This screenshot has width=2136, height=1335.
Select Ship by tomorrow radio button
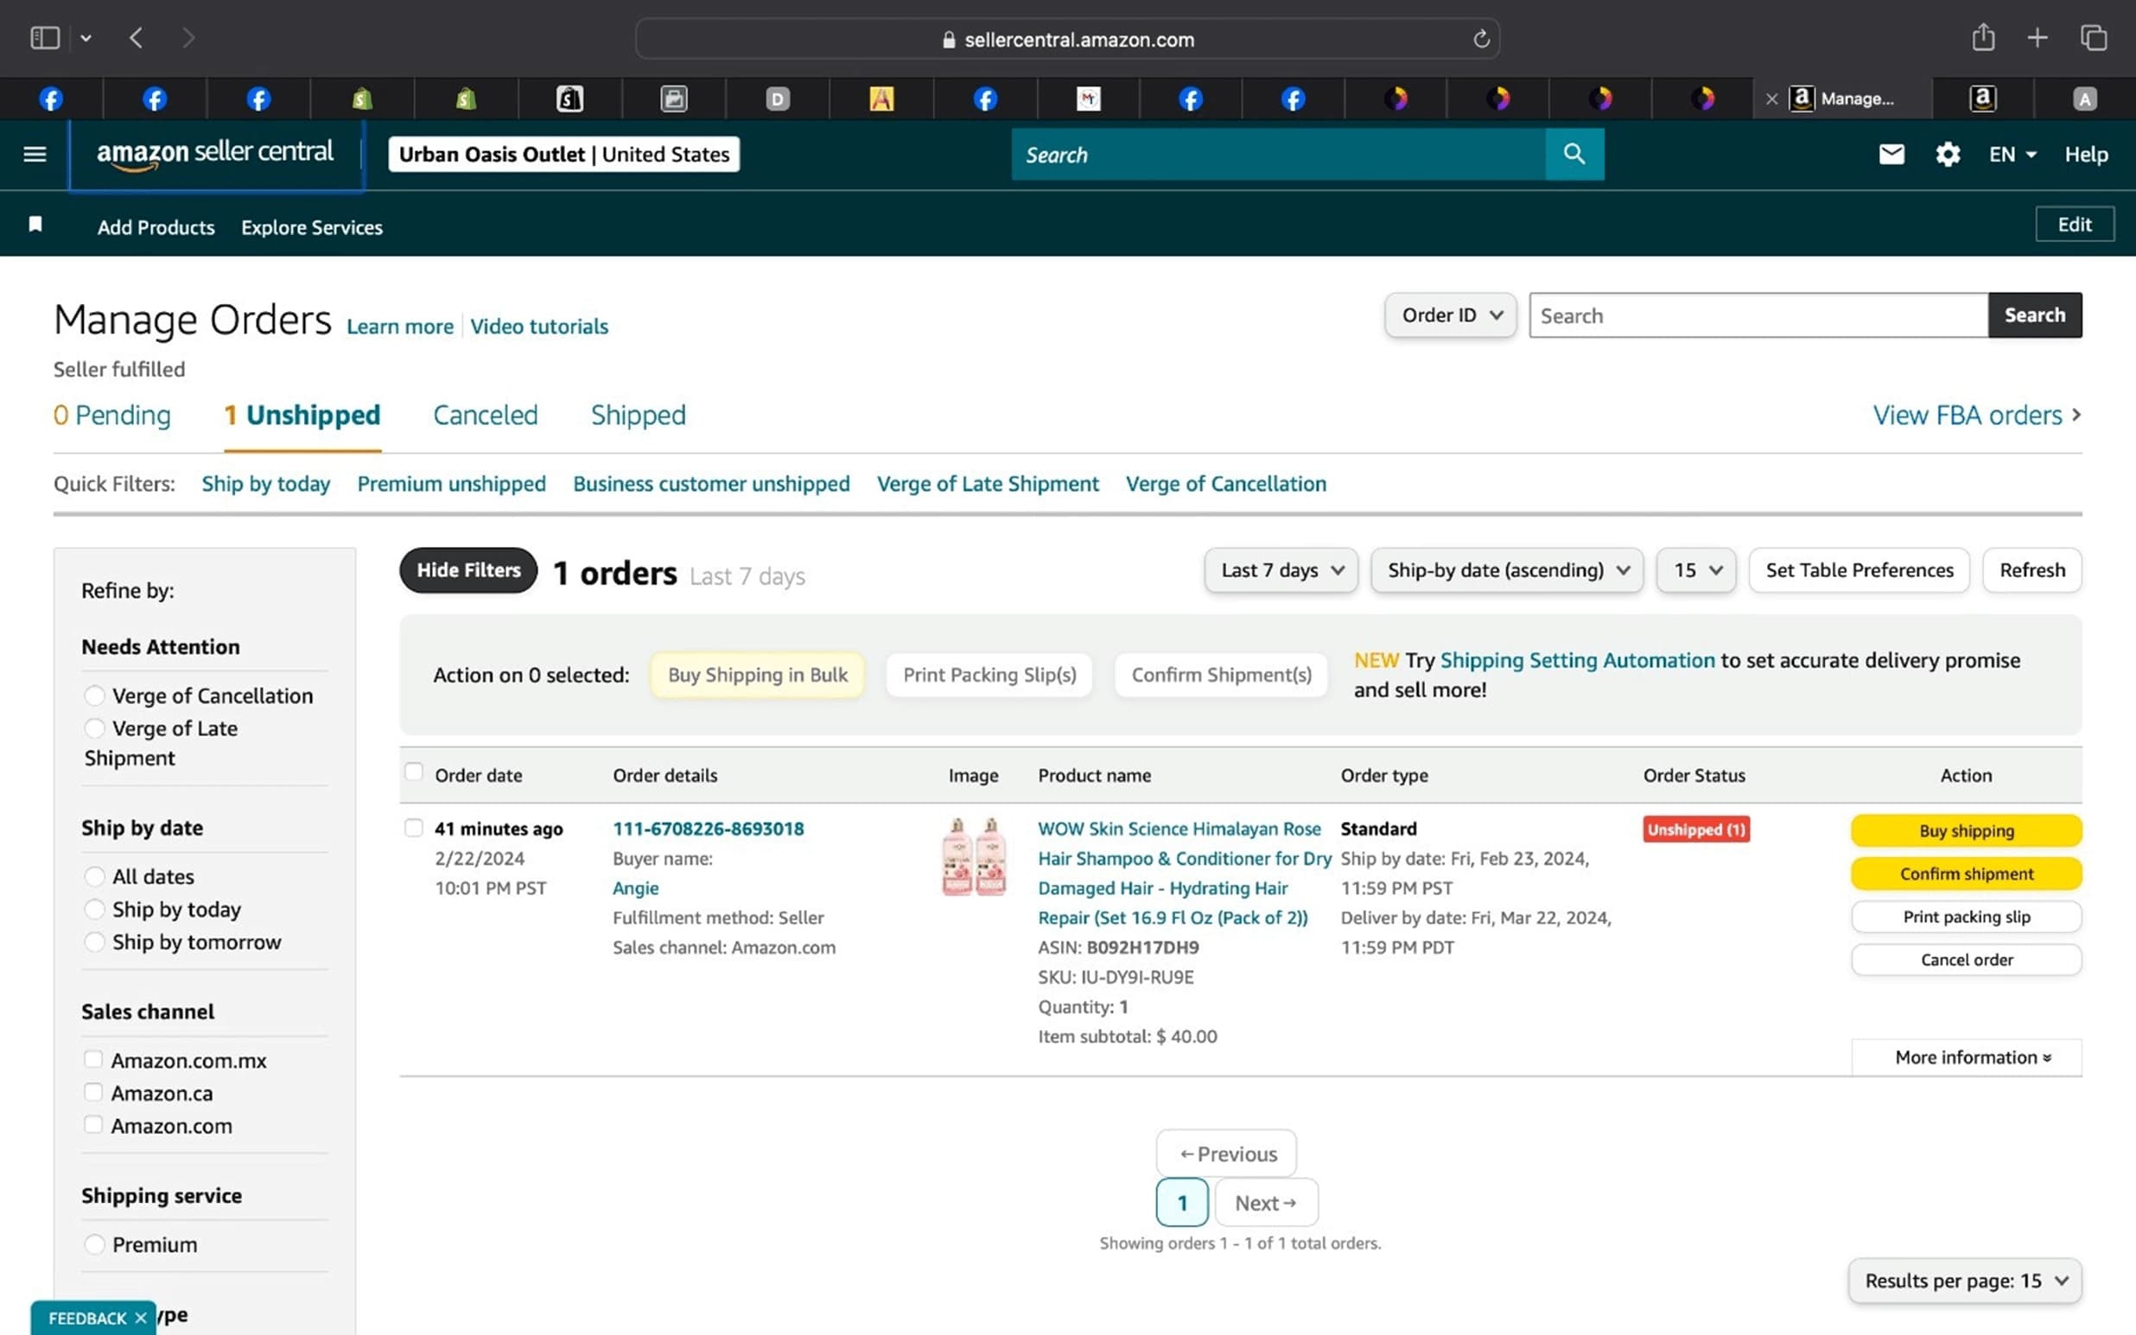point(94,942)
